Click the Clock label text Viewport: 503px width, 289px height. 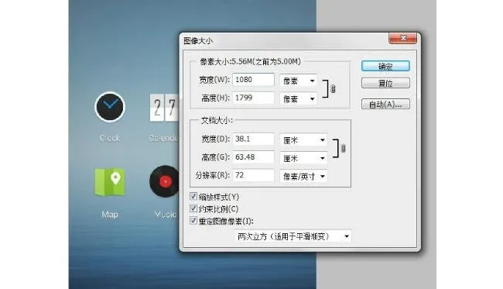click(x=110, y=138)
